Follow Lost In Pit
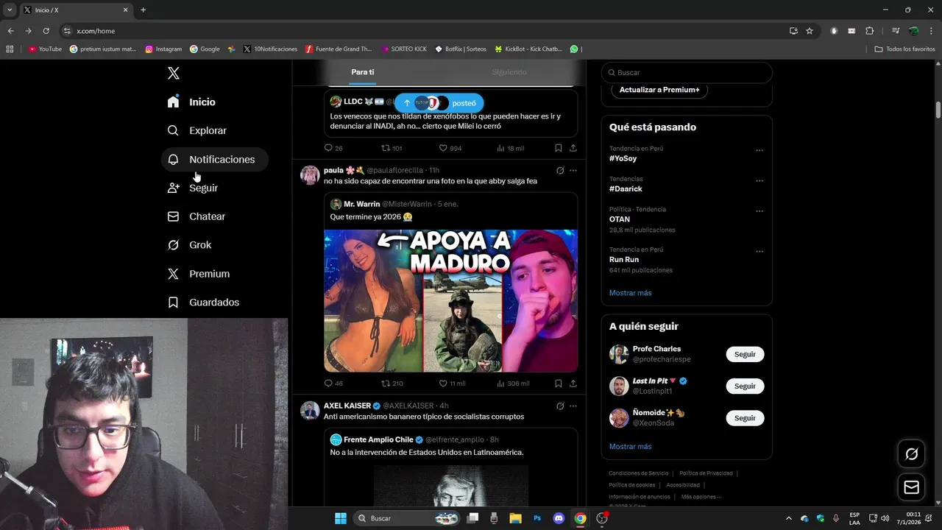Image resolution: width=942 pixels, height=530 pixels. (x=745, y=386)
